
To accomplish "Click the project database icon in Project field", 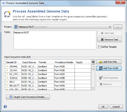I will point(16,27).
